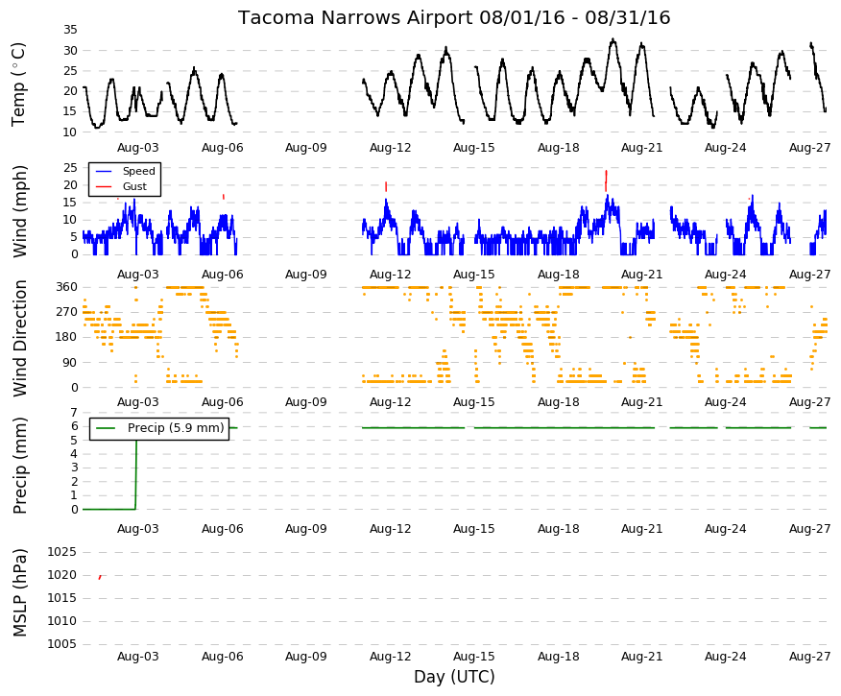Click the Day (UTC) x-axis label
The height and width of the screenshot is (696, 841).
point(454,677)
